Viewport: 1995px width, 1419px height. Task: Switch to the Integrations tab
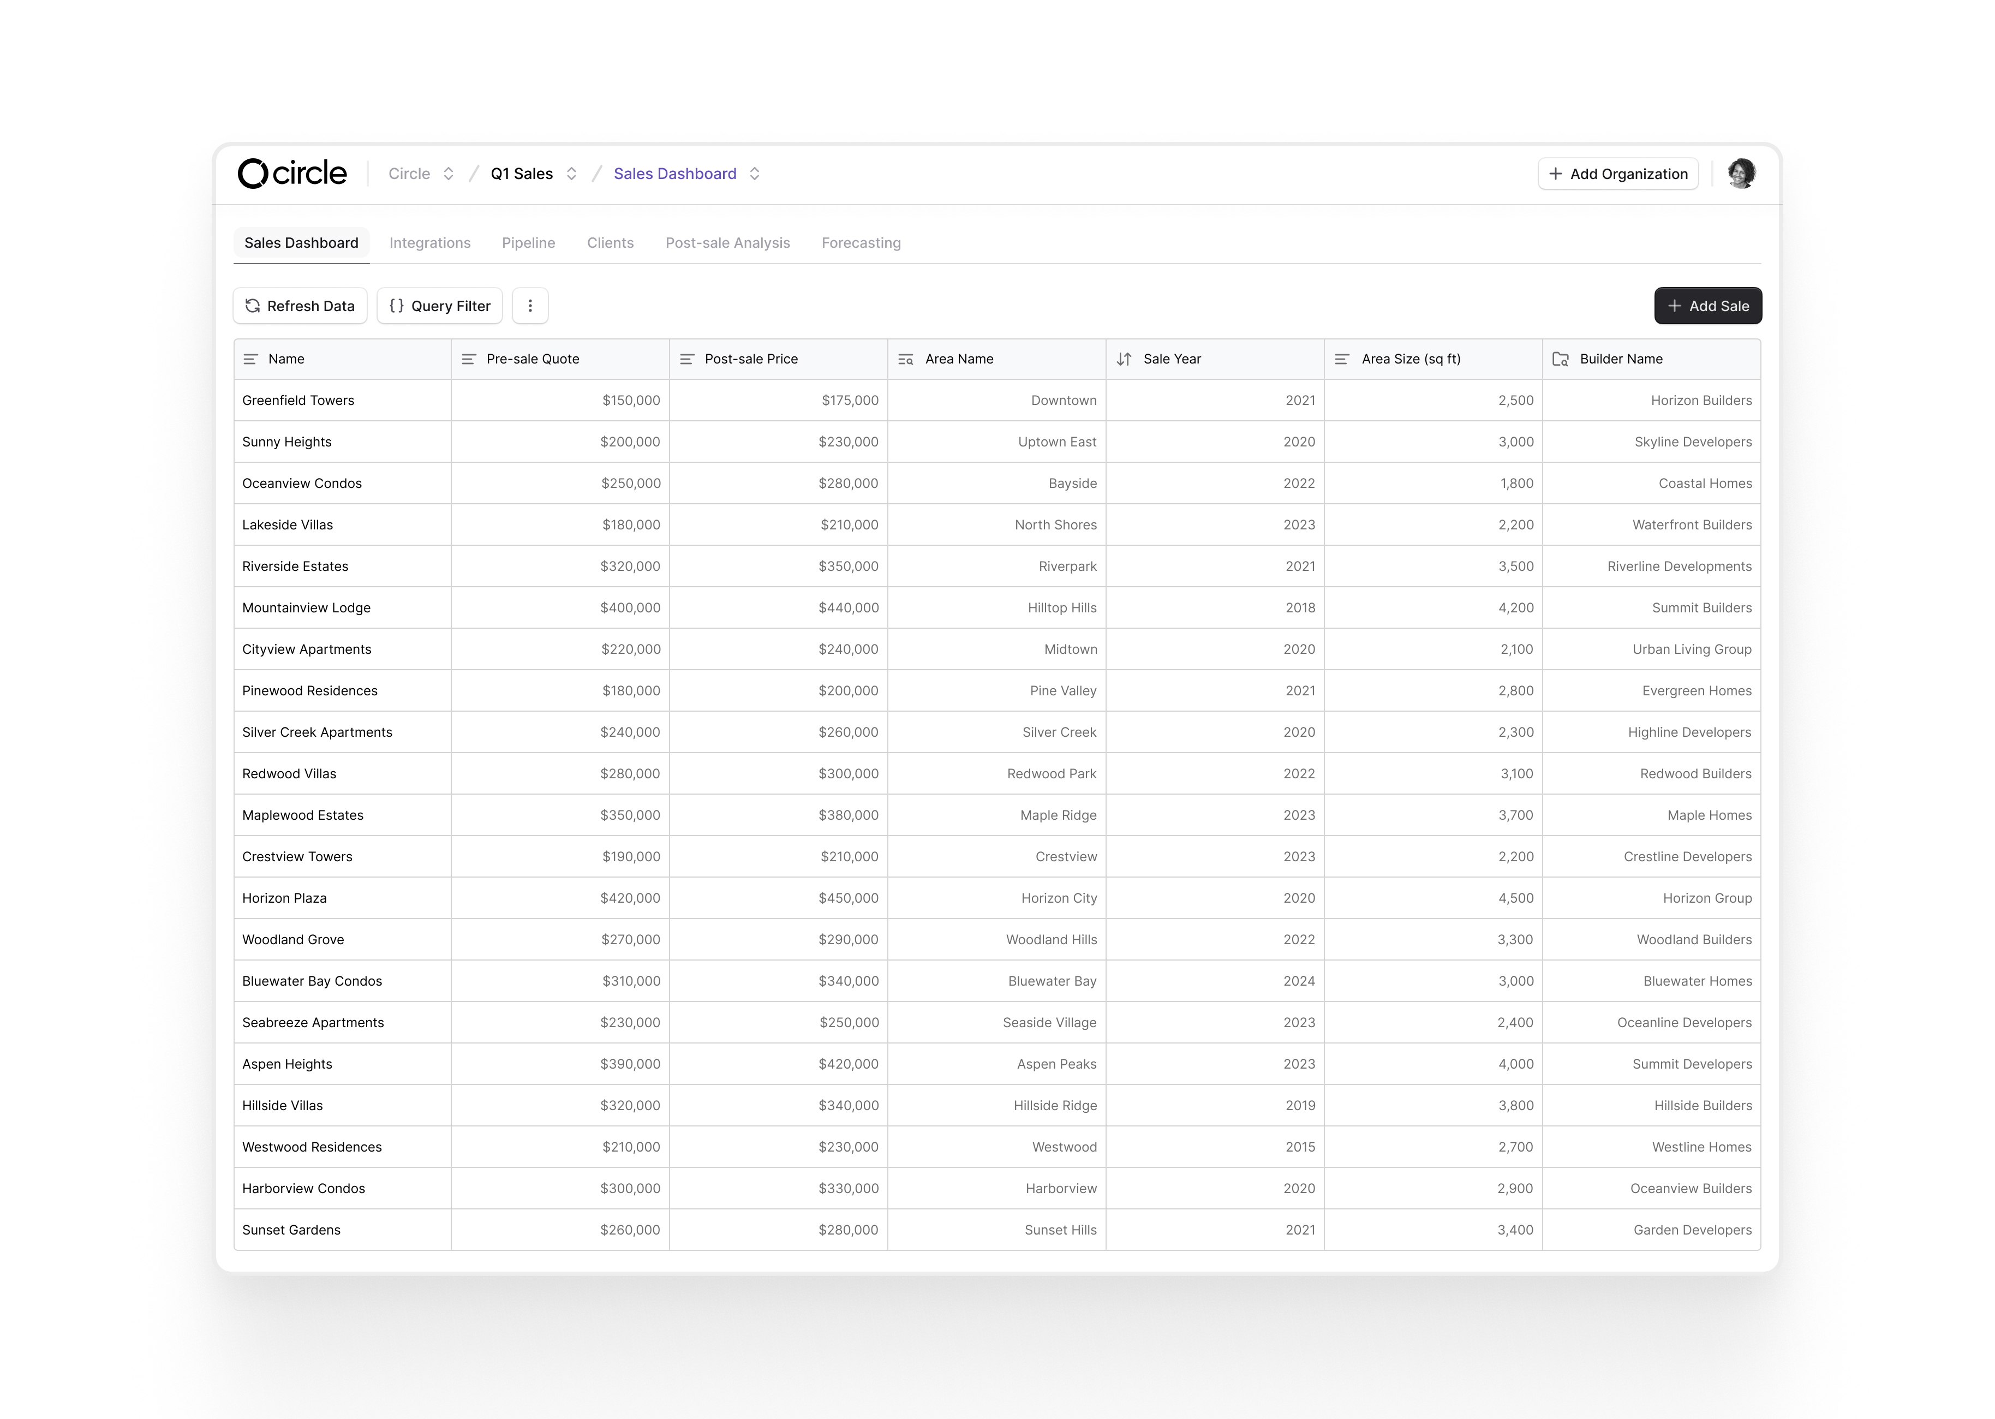click(430, 243)
